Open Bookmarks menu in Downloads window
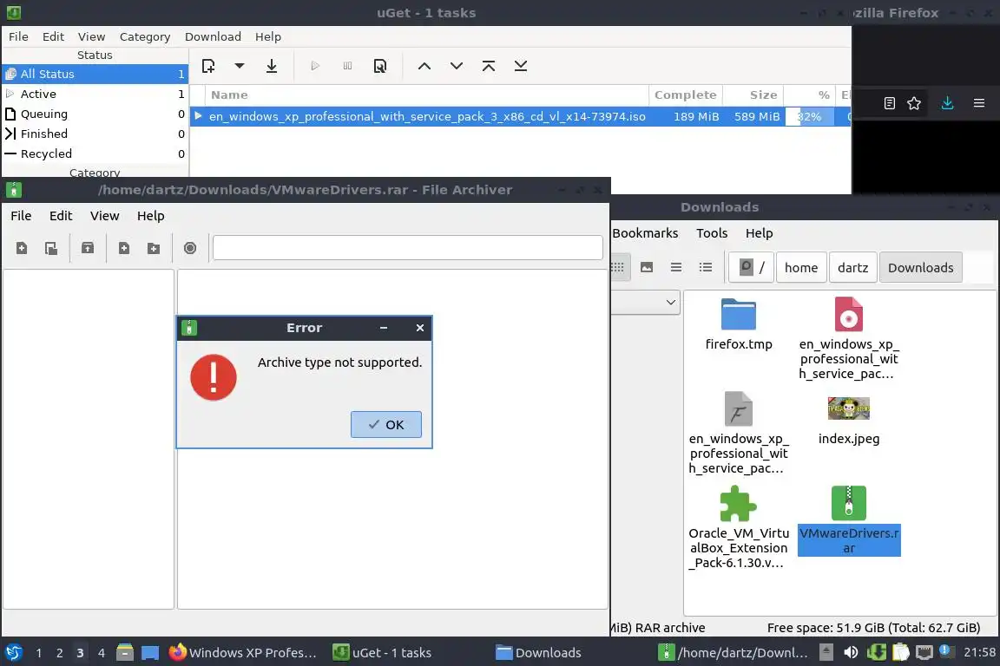This screenshot has width=1000, height=666. click(x=644, y=233)
